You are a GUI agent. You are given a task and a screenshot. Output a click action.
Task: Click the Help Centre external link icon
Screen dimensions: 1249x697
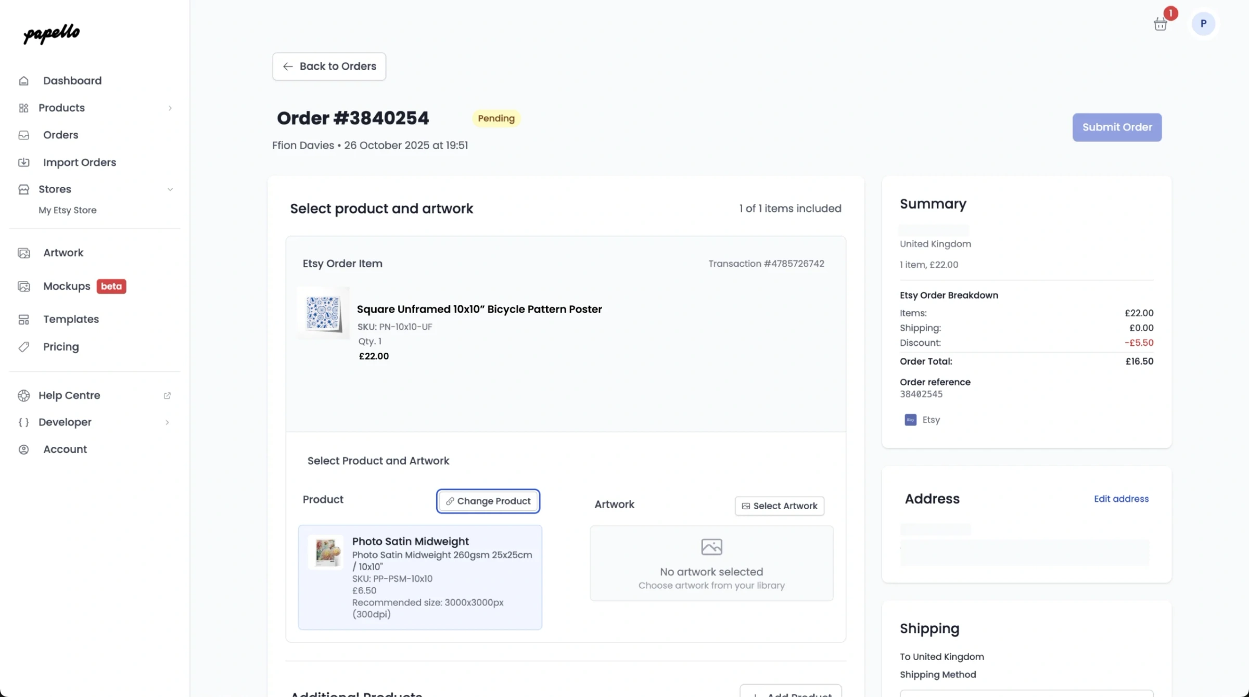pyautogui.click(x=167, y=395)
